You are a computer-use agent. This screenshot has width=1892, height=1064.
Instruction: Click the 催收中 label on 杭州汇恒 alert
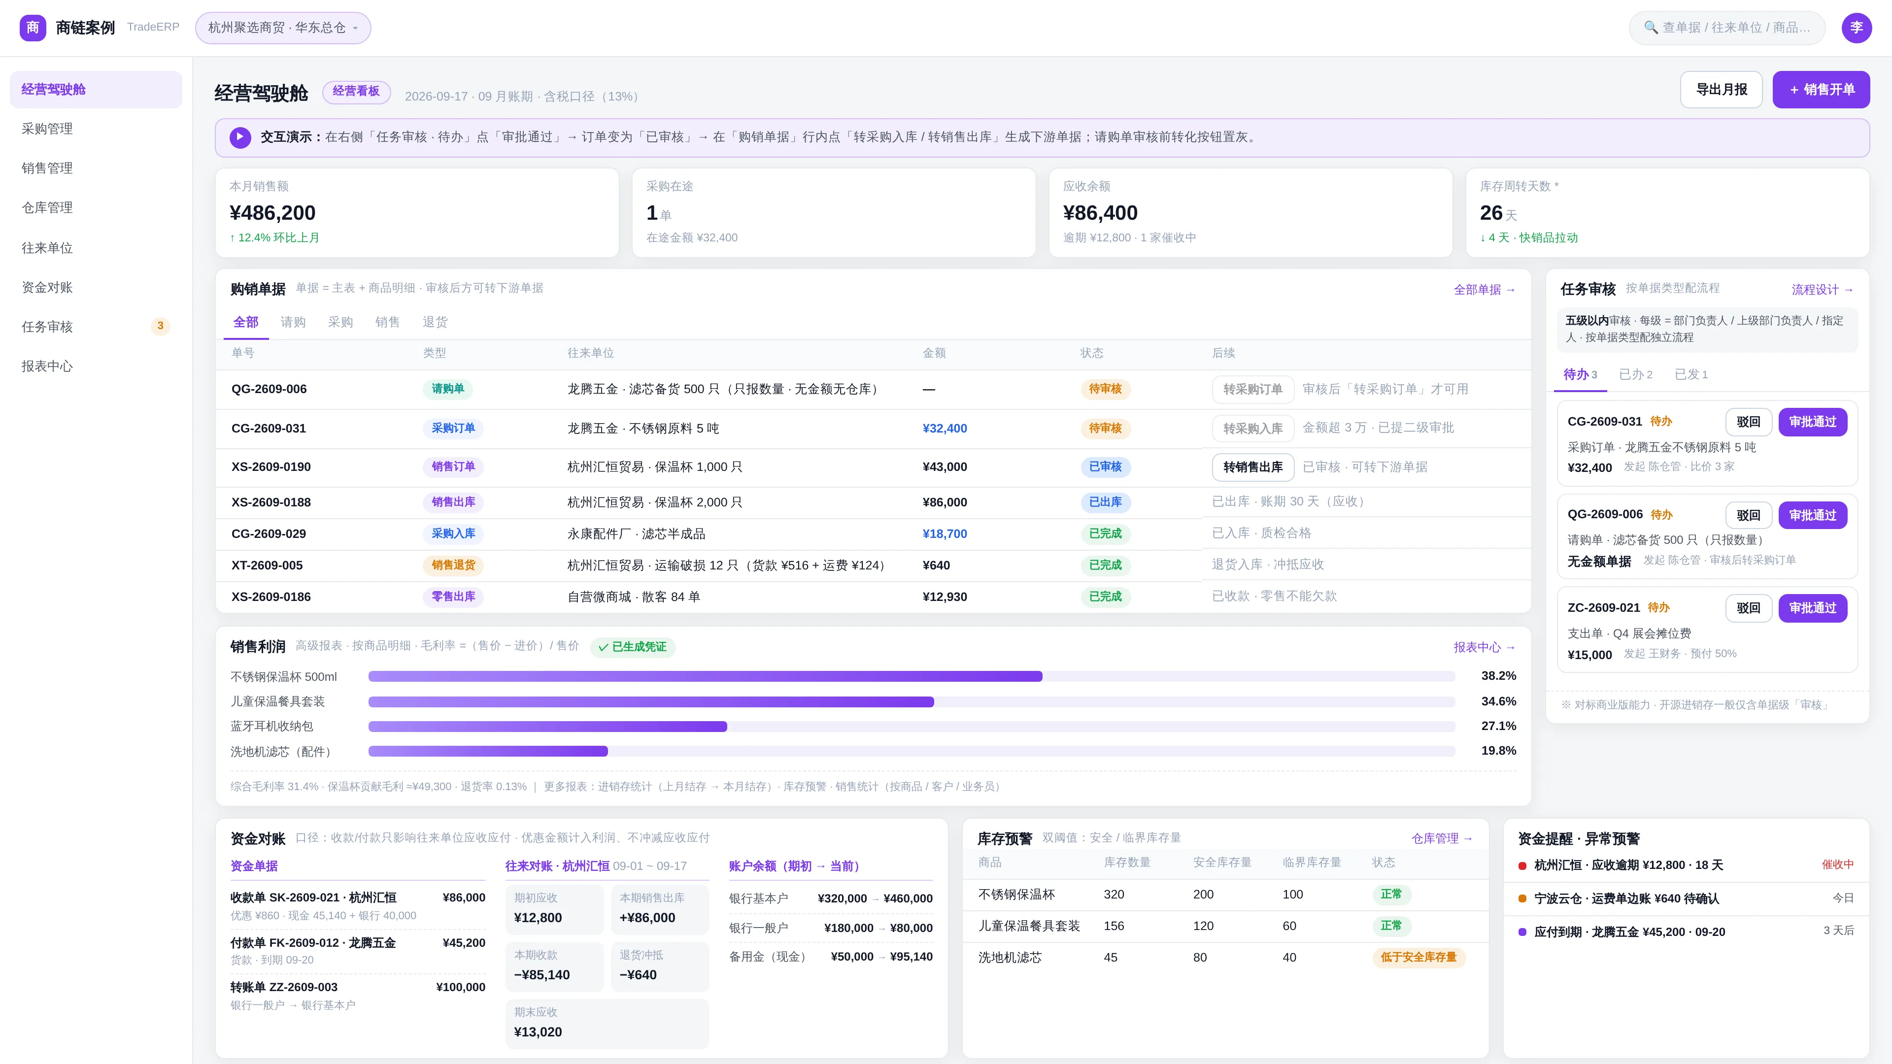(x=1837, y=865)
